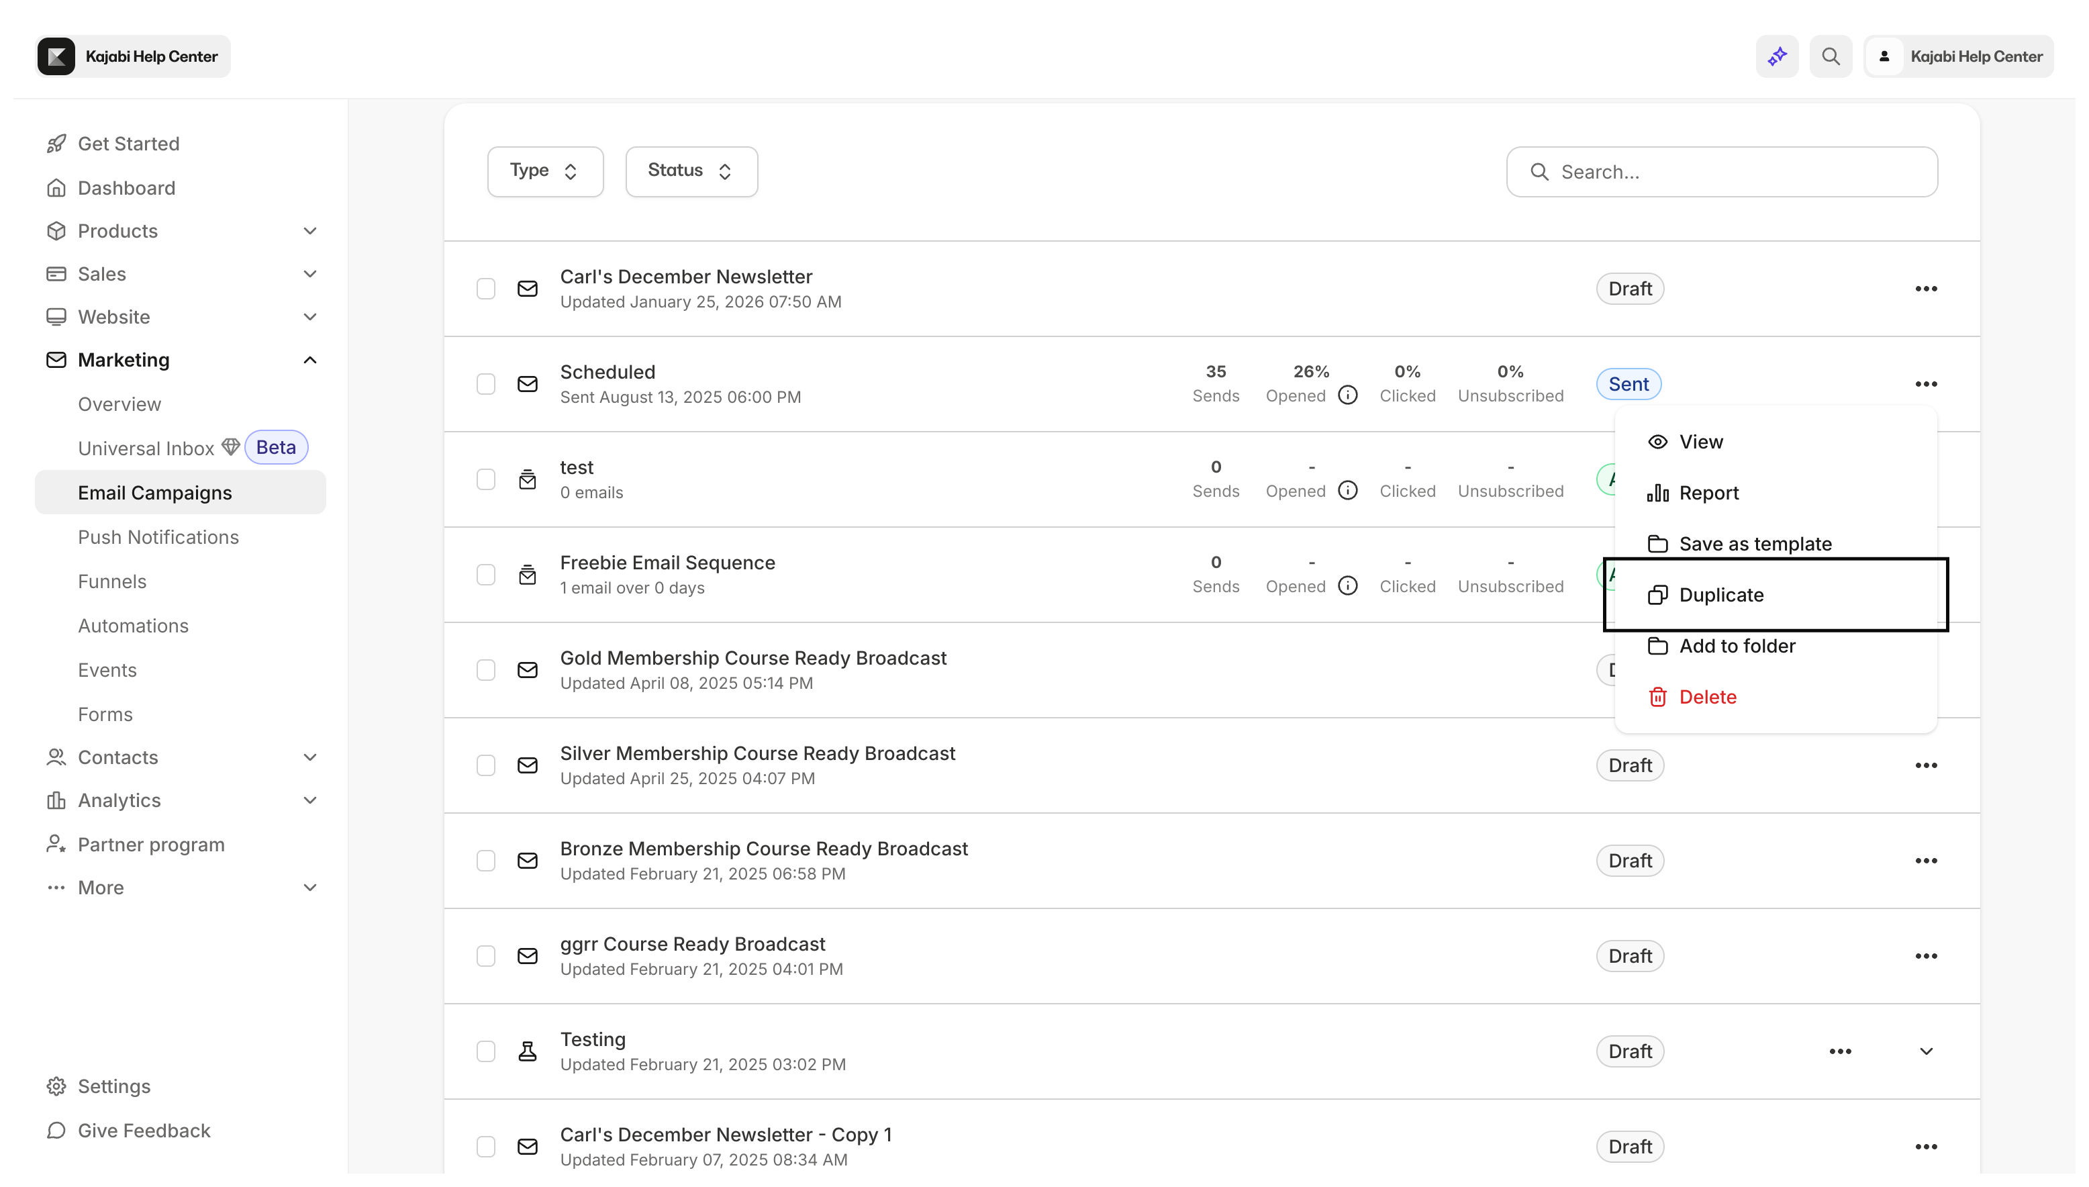Click envelope icon next to Carl's December Newsletter
2089x1187 pixels.
pyautogui.click(x=528, y=289)
